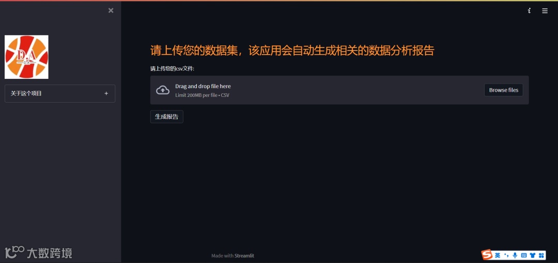Toggle the punctuation mode icon

(x=506, y=256)
